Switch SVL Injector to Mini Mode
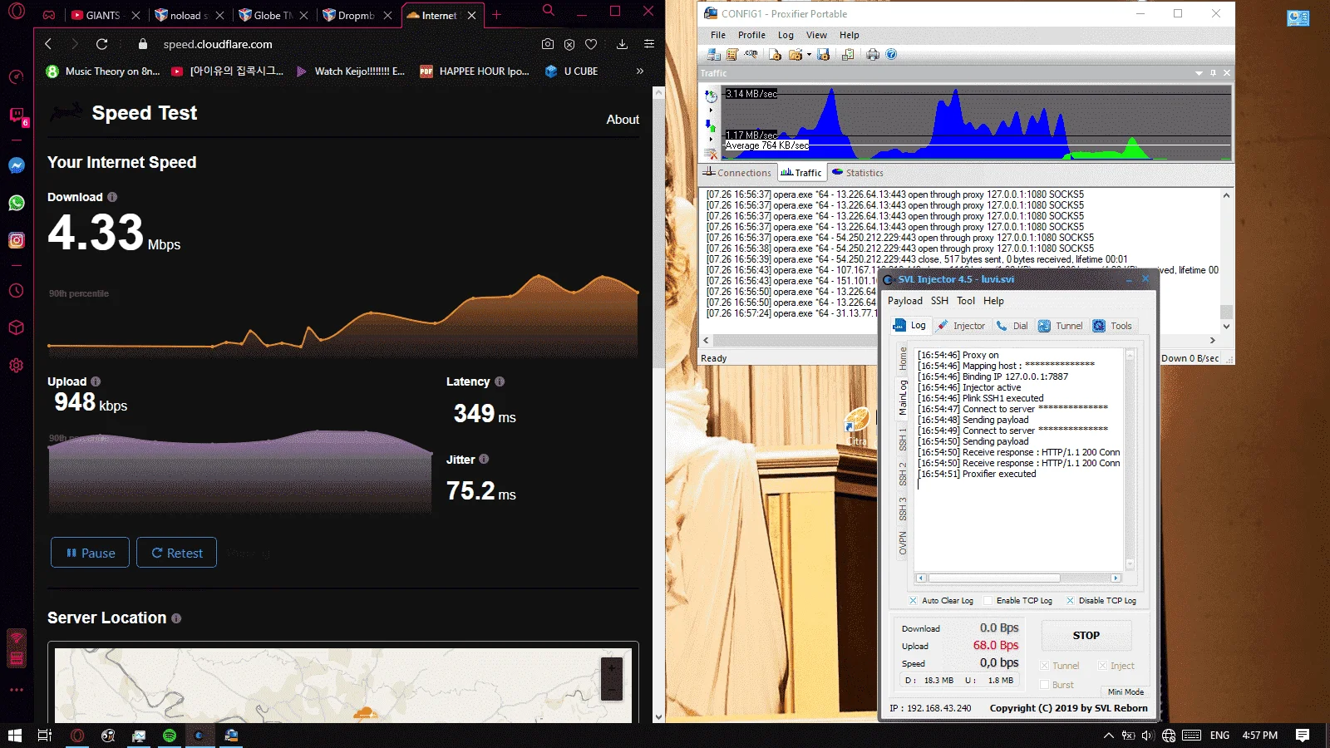Image resolution: width=1330 pixels, height=748 pixels. (x=1126, y=691)
